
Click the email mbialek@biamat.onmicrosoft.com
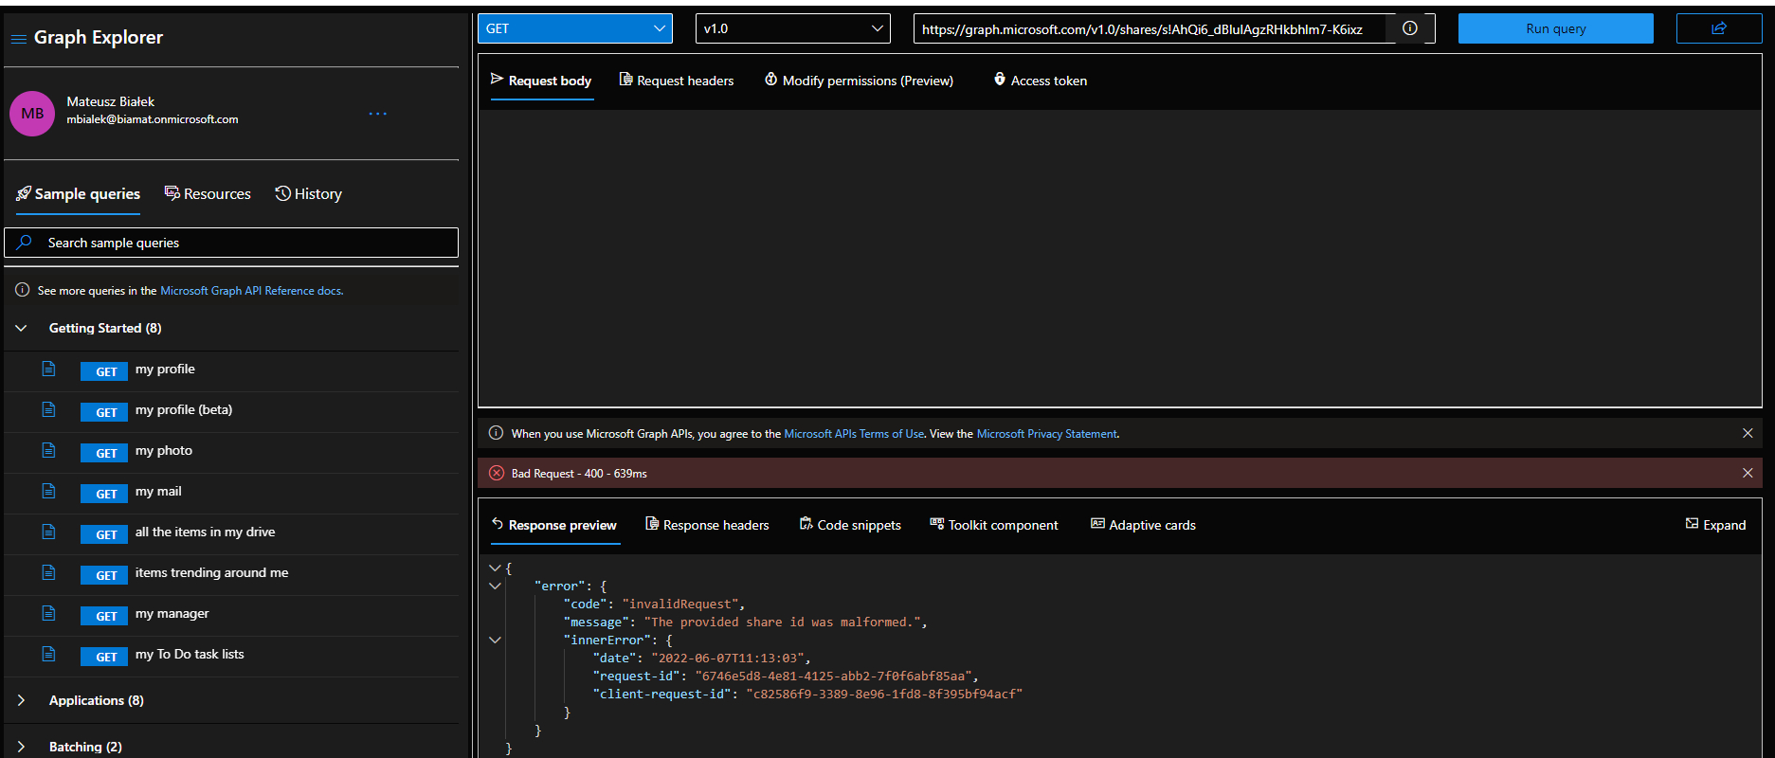[x=153, y=119]
